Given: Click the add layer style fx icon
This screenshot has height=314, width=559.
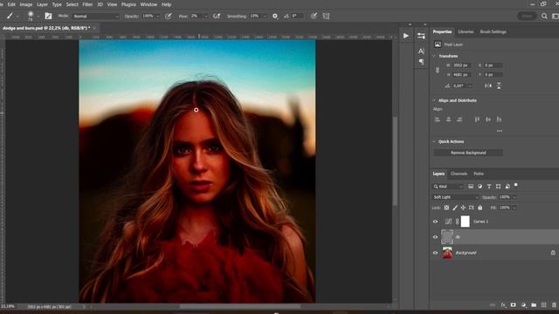Looking at the screenshot, I should (x=503, y=305).
